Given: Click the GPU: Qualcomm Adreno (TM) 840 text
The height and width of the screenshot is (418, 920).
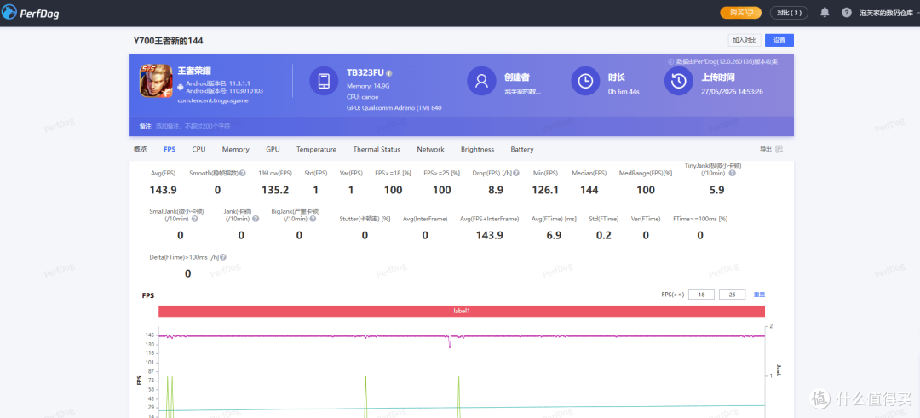Looking at the screenshot, I should tap(394, 108).
